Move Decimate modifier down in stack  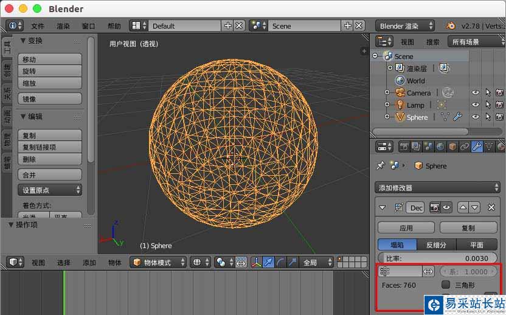pyautogui.click(x=475, y=207)
